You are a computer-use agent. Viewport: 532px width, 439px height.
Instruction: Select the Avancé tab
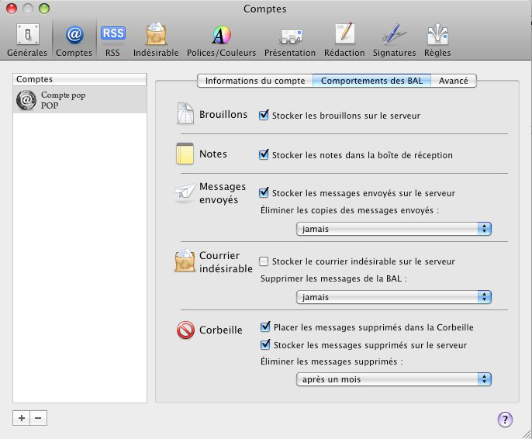(453, 81)
